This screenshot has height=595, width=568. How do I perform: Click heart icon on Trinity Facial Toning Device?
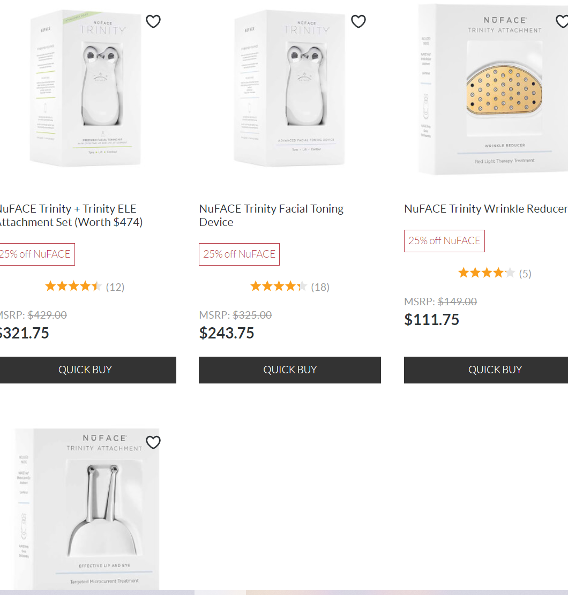click(358, 21)
